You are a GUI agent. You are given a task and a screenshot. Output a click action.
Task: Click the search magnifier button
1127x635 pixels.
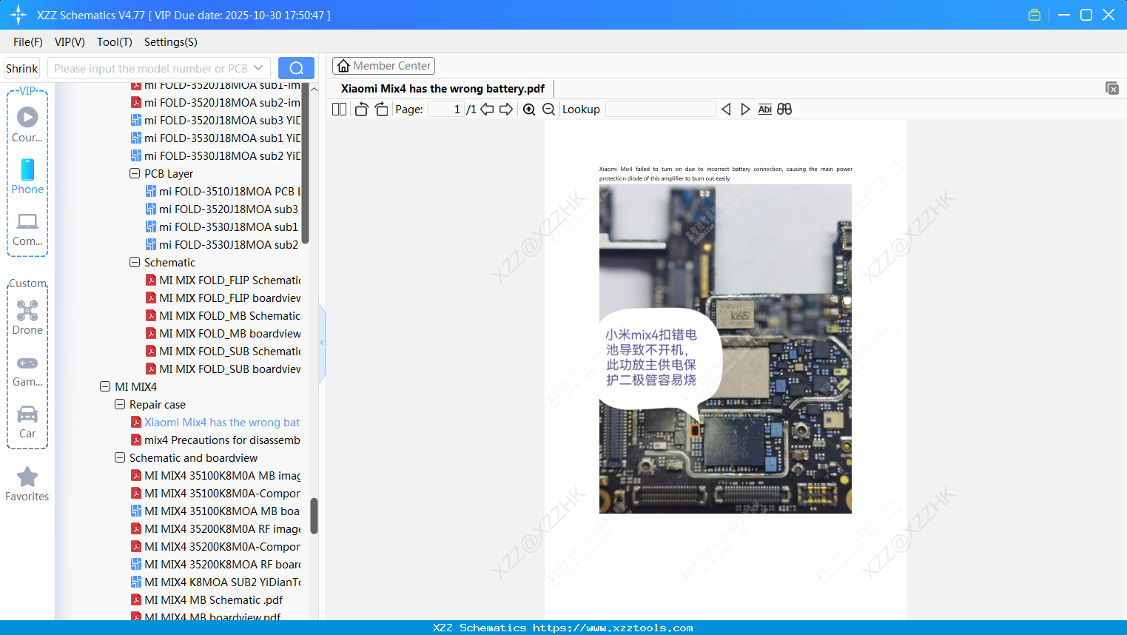click(296, 68)
